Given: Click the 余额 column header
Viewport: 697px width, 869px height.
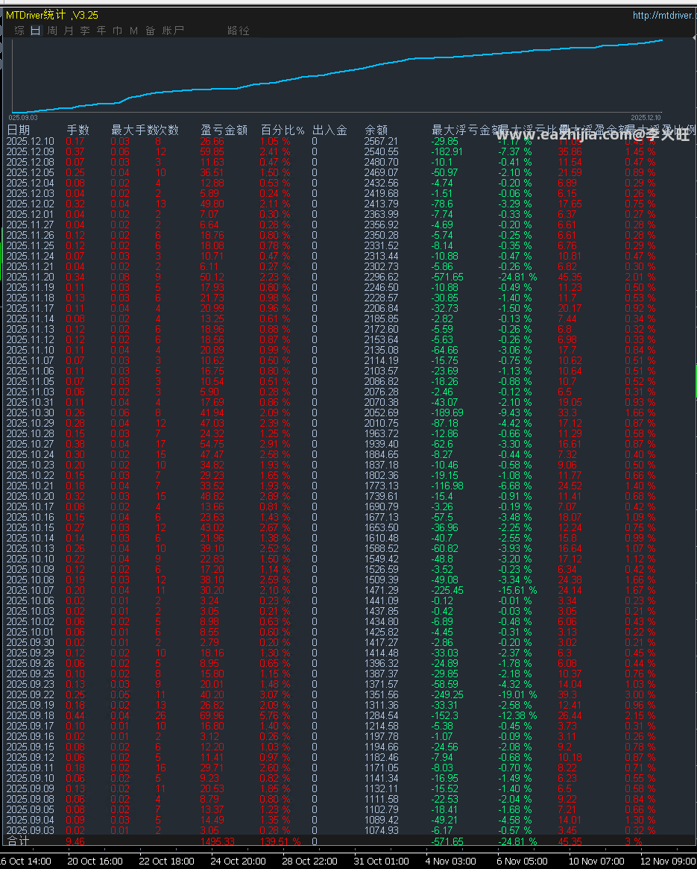Looking at the screenshot, I should tap(376, 131).
